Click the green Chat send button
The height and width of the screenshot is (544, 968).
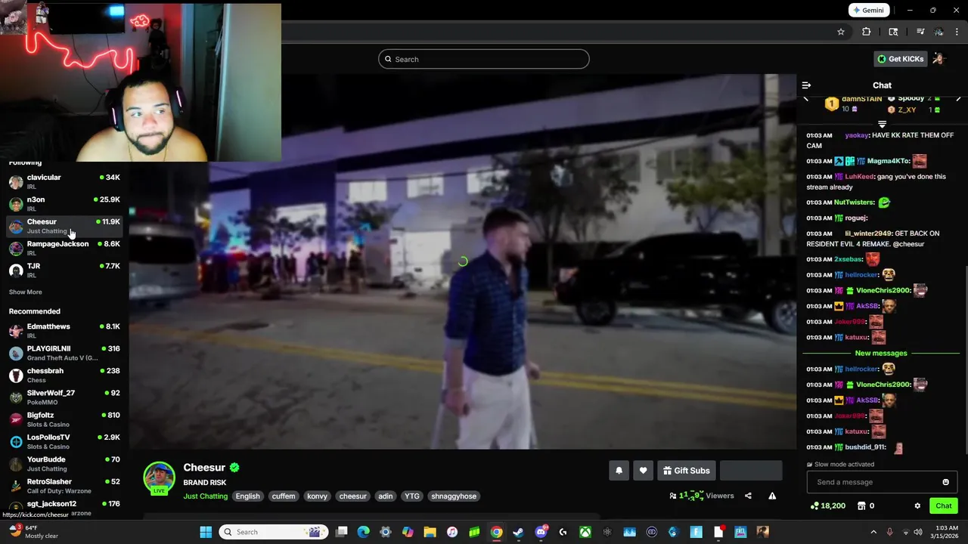pyautogui.click(x=943, y=505)
